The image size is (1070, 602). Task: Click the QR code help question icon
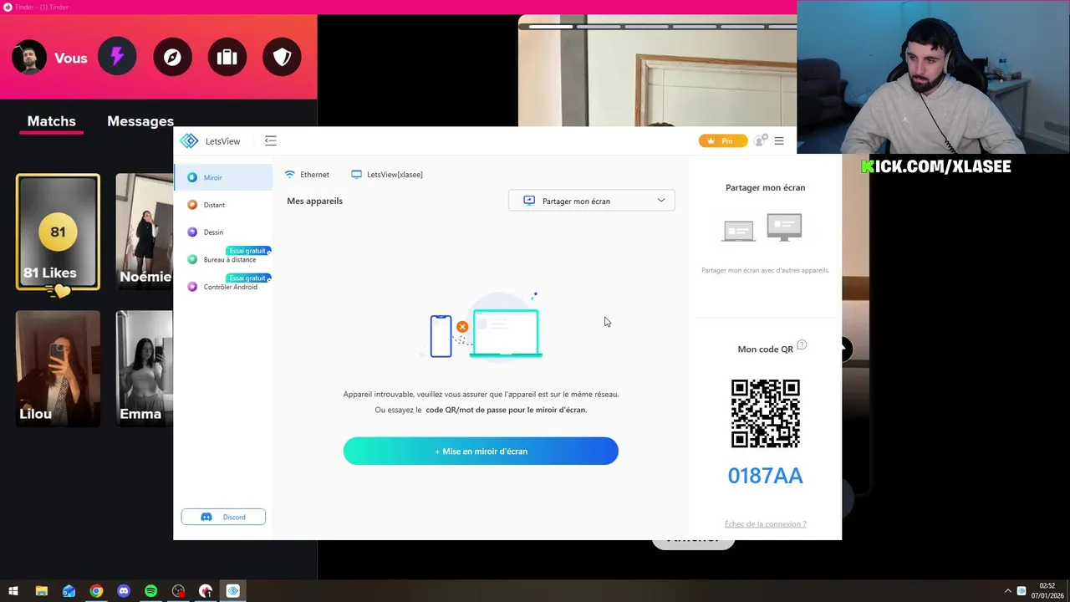(802, 344)
